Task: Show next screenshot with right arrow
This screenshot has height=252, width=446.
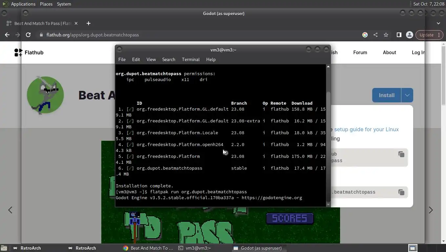Action: pos(431,210)
